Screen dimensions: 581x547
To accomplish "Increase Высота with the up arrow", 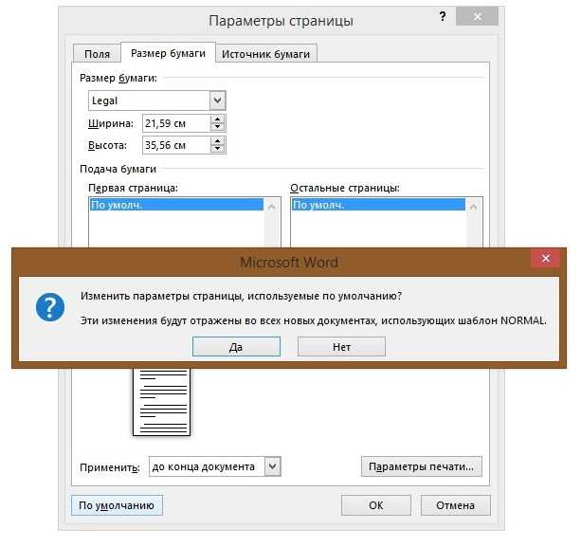I will coord(218,141).
